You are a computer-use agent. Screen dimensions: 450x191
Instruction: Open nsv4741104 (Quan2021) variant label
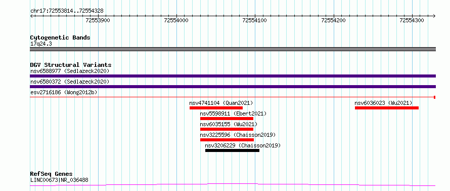[x=221, y=103]
